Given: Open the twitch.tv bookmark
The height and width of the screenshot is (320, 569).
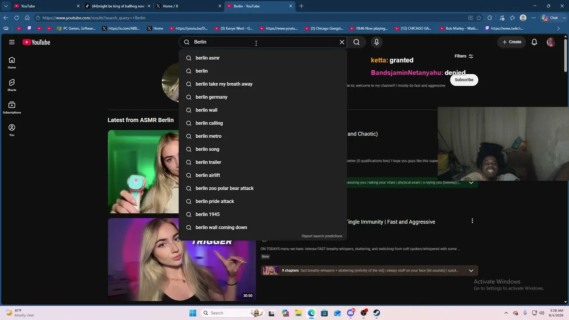Looking at the screenshot, I should click(x=504, y=28).
